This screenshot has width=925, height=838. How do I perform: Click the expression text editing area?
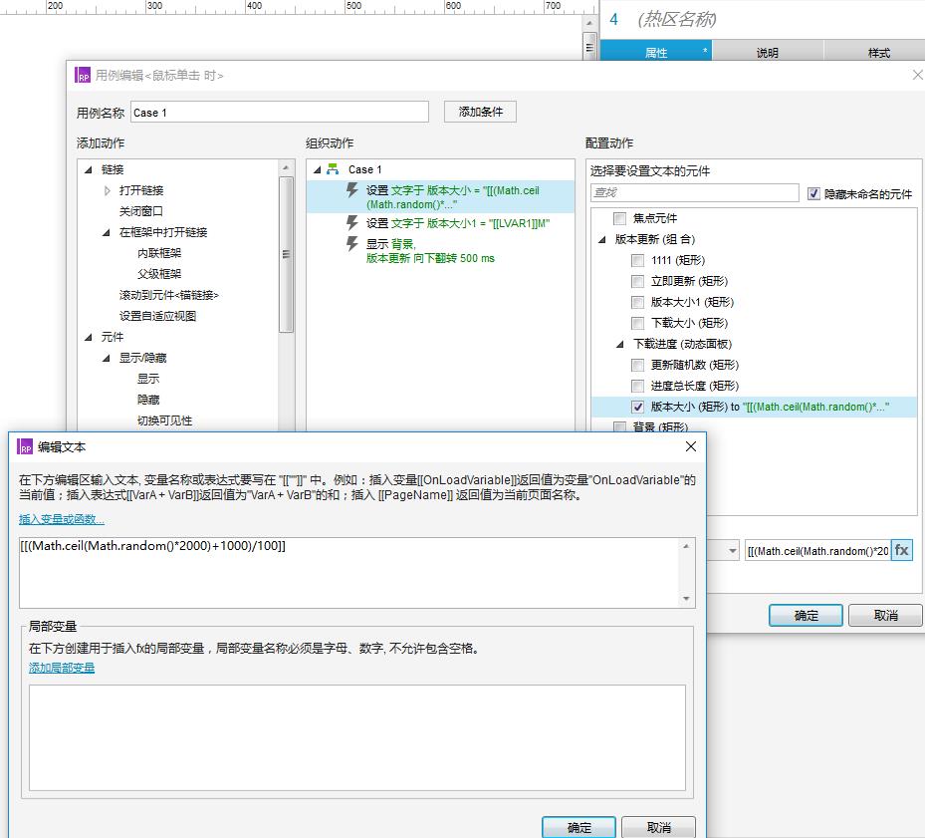350,572
